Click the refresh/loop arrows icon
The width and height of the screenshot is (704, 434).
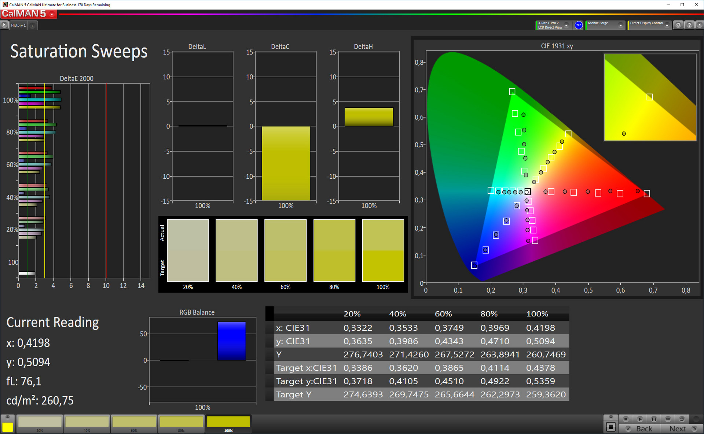(682, 419)
